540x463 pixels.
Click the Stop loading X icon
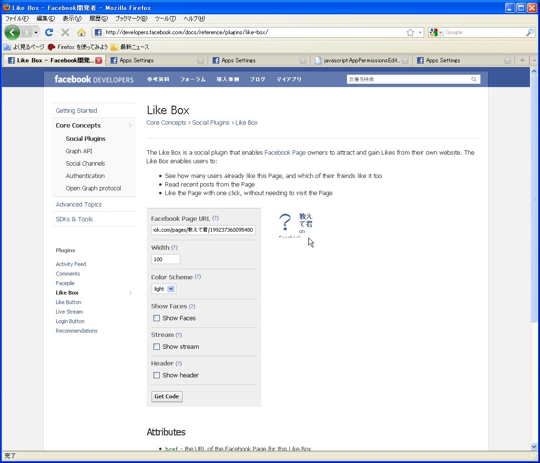pyautogui.click(x=65, y=32)
